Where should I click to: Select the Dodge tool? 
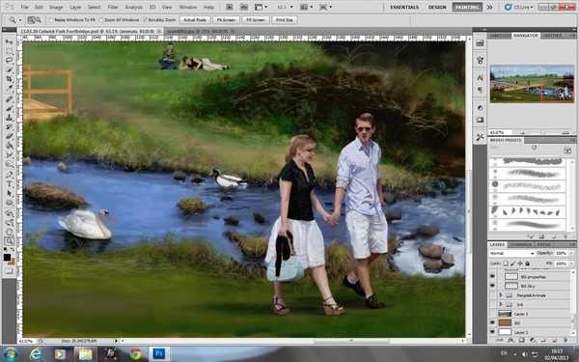click(x=9, y=164)
